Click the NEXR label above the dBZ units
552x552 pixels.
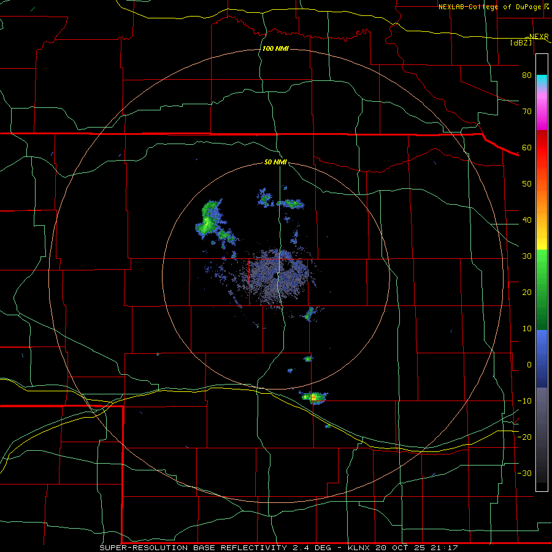pyautogui.click(x=539, y=36)
